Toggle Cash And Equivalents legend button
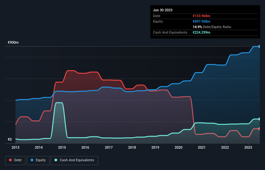This screenshot has height=170, width=265. pos(74,161)
